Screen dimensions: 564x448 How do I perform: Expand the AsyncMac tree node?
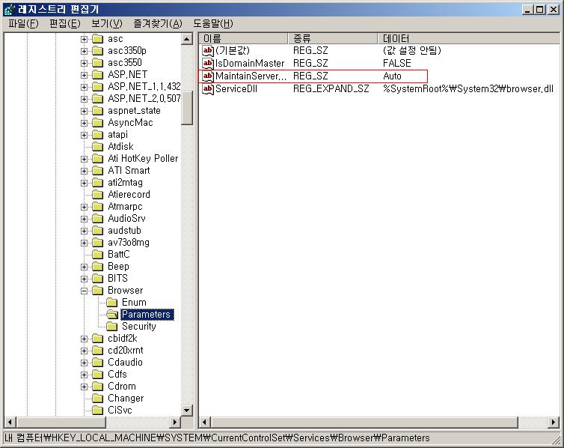click(84, 123)
